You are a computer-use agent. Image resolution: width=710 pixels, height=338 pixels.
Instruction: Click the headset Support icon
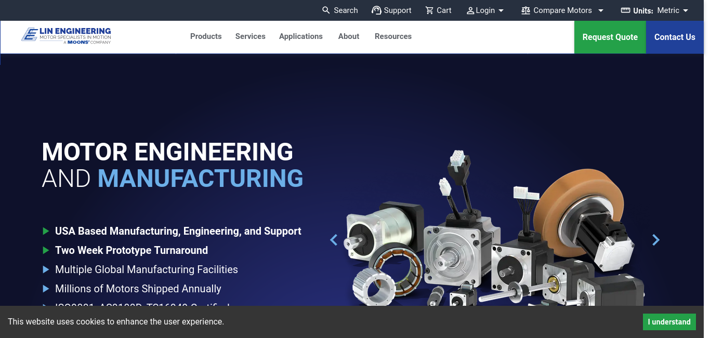pos(376,10)
